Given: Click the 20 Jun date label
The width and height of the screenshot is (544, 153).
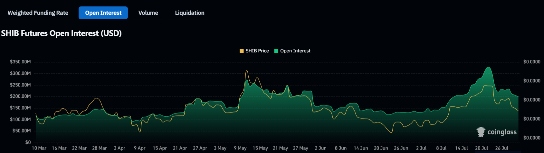Looking at the screenshot, I should (381, 148).
